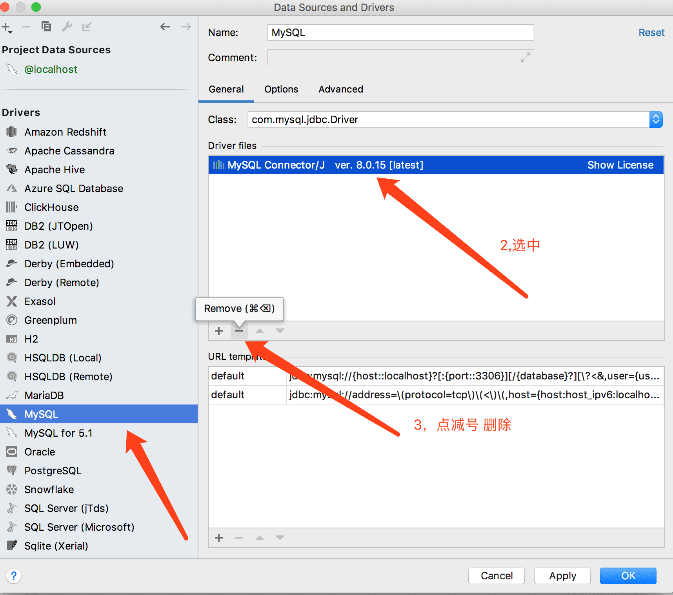Viewport: 673px width, 595px height.
Task: Move the driver file down with the arrow
Action: 280,331
